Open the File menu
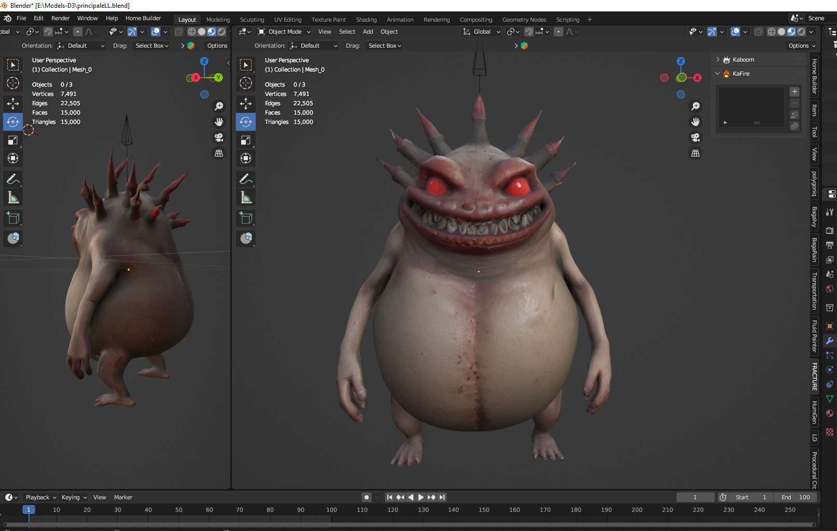This screenshot has height=531, width=837. [21, 18]
